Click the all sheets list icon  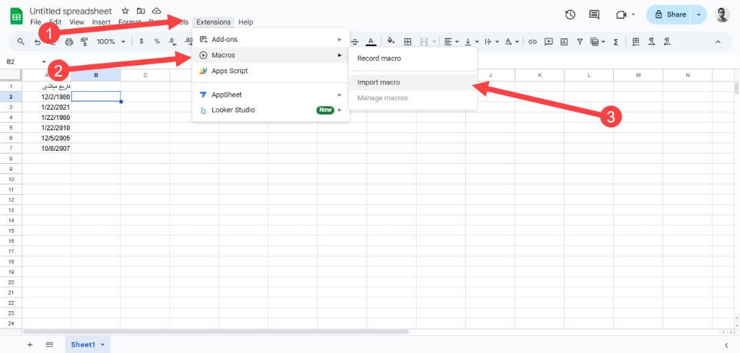coord(49,345)
